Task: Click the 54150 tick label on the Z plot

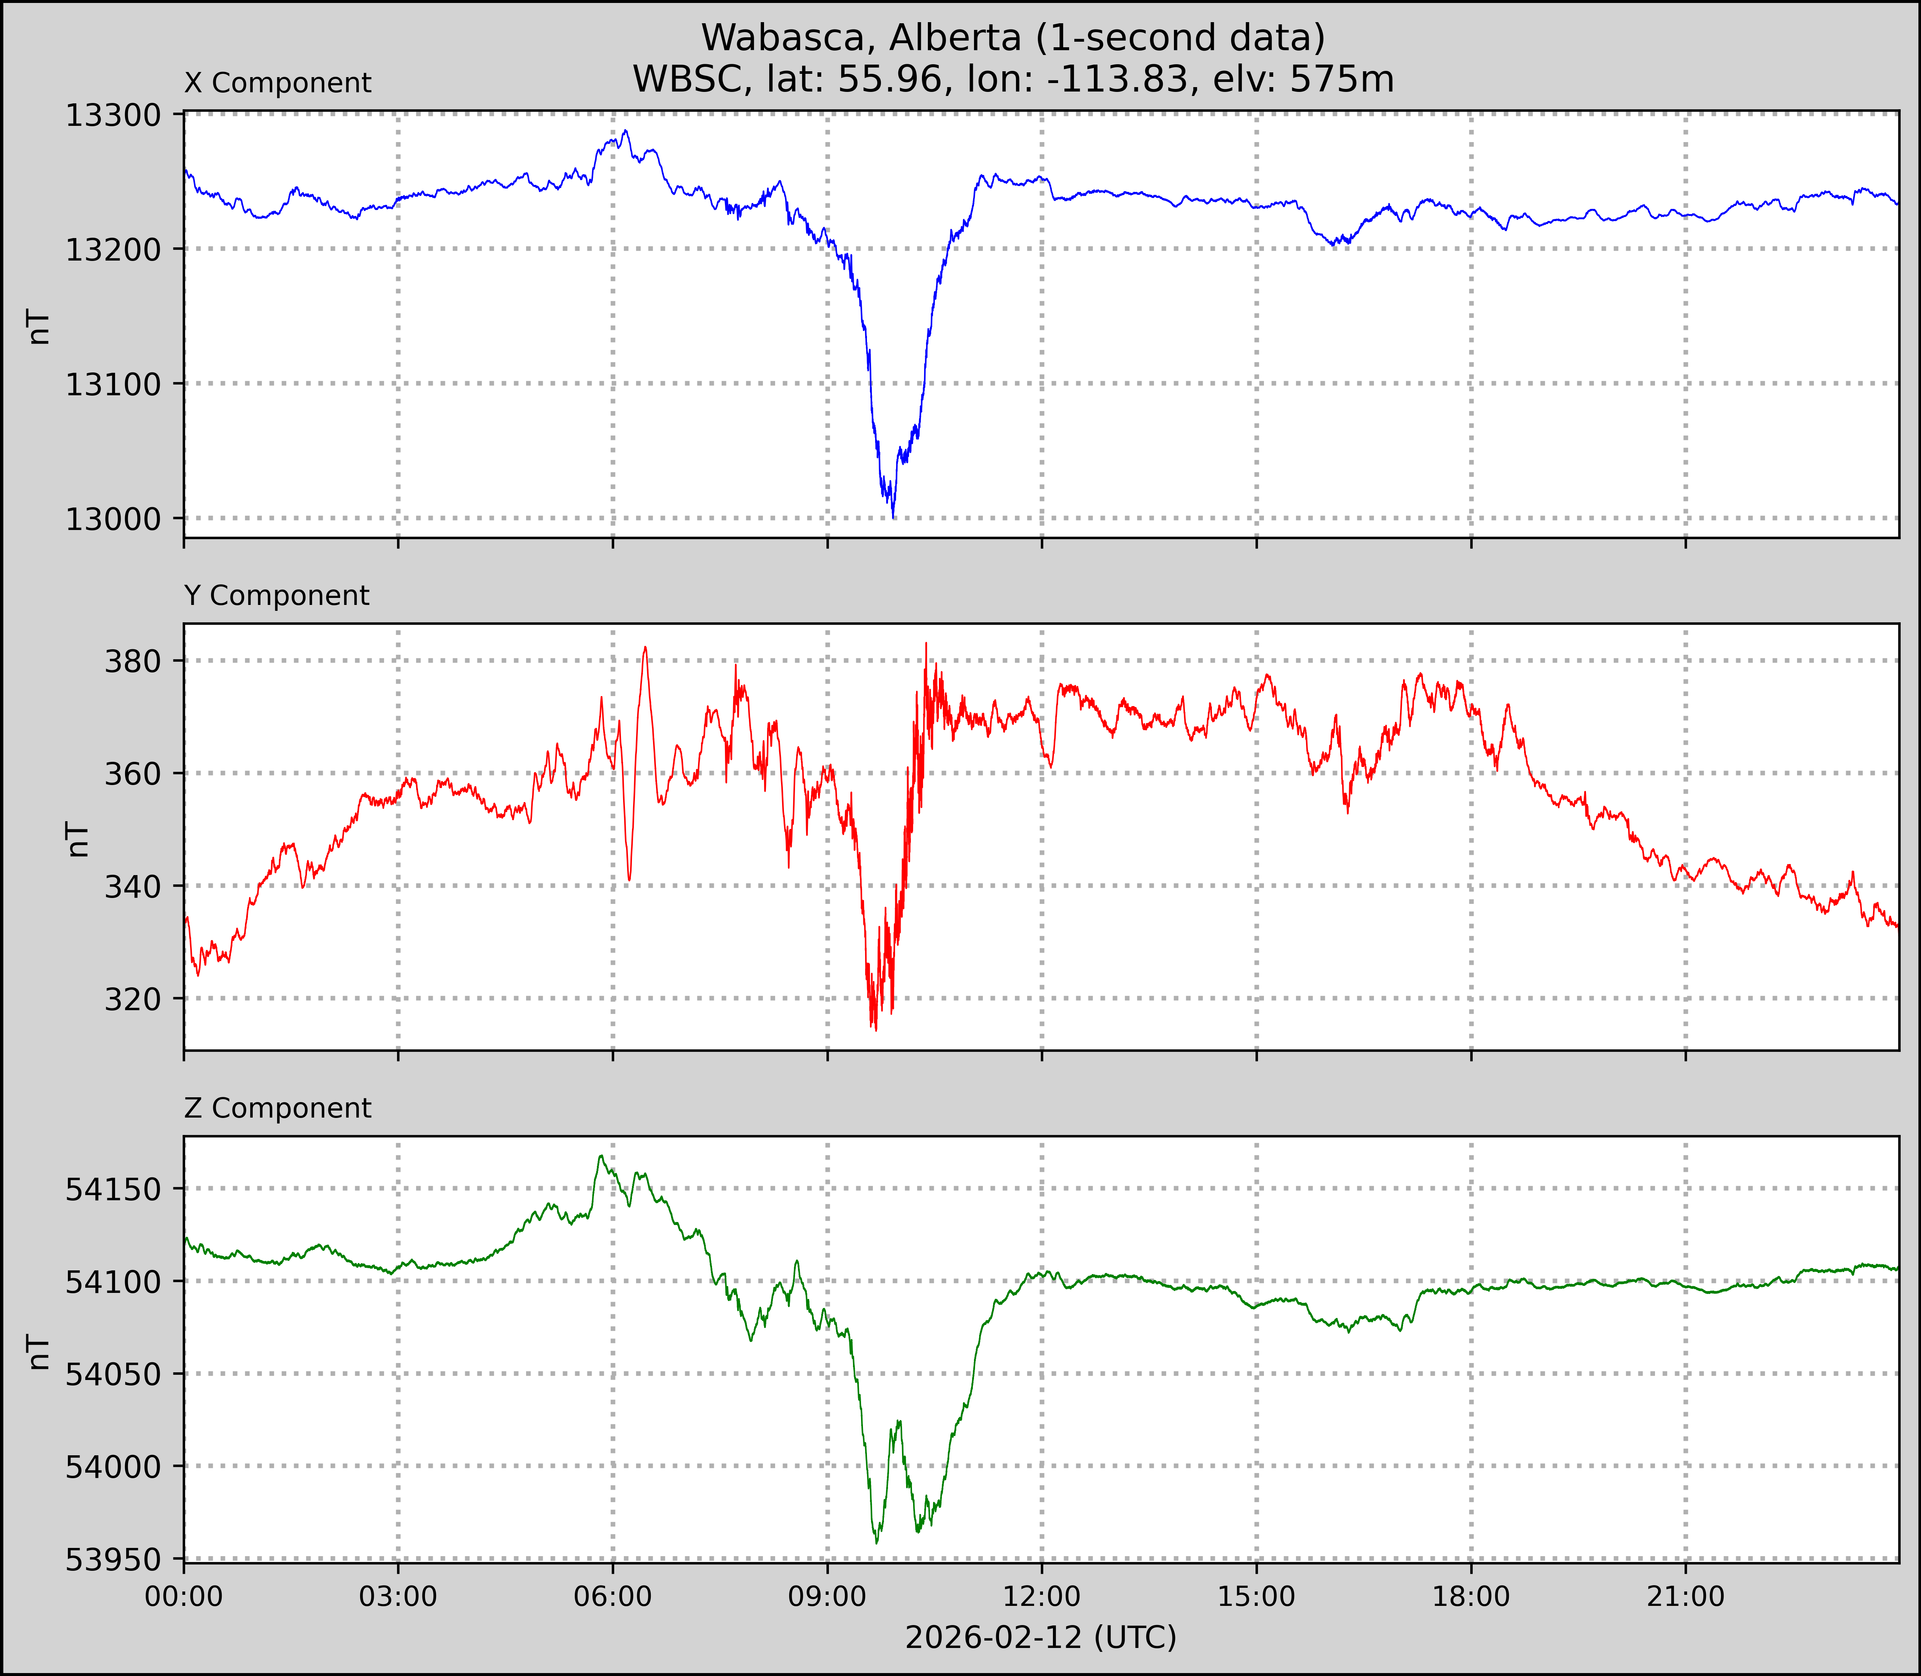Action: 113,1190
